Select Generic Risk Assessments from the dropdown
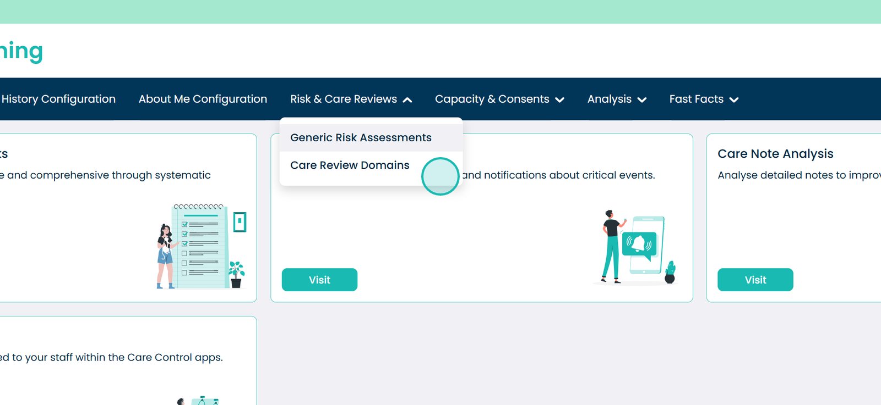This screenshot has height=405, width=881. point(361,137)
